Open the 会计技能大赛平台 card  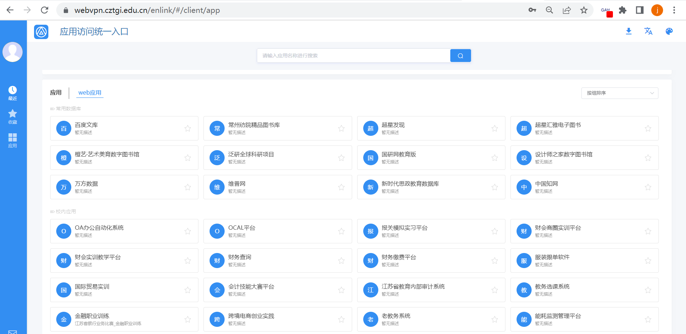278,290
